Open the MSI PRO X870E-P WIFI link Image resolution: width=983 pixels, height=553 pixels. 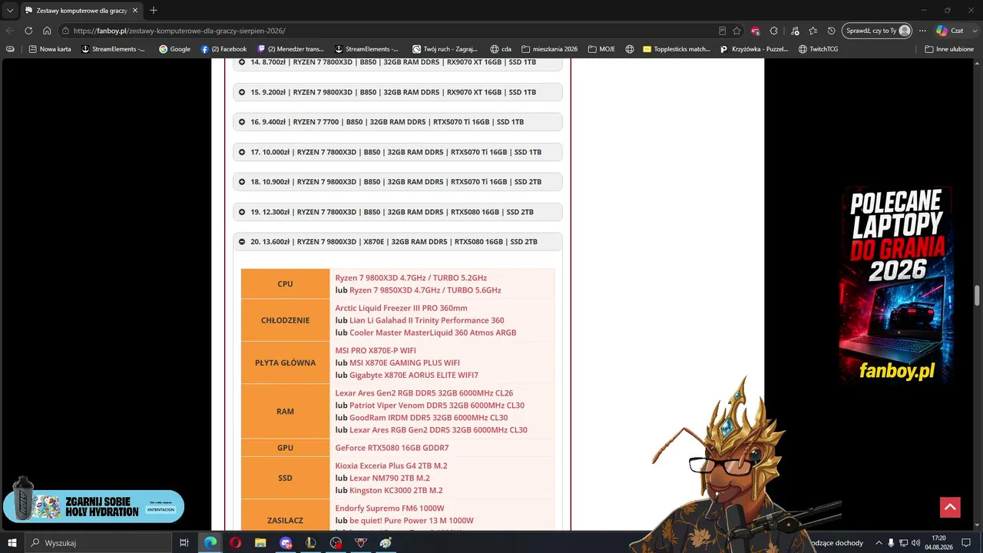(x=376, y=350)
